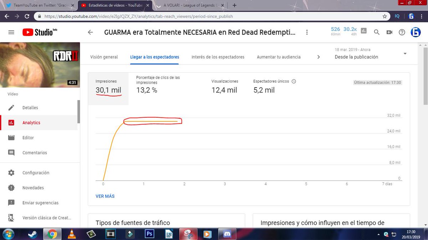Viewport: 428px width, 240px height.
Task: Open the Chrome profile avatar in the toolbar
Action: point(411,16)
